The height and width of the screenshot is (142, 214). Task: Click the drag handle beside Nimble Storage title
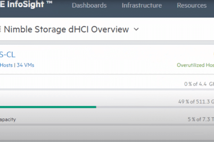tap(0, 29)
